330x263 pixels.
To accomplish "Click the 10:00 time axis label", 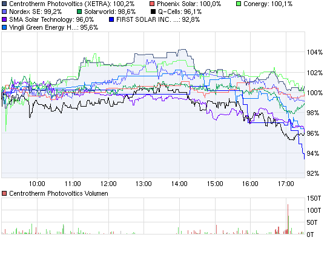I will 37,184.
